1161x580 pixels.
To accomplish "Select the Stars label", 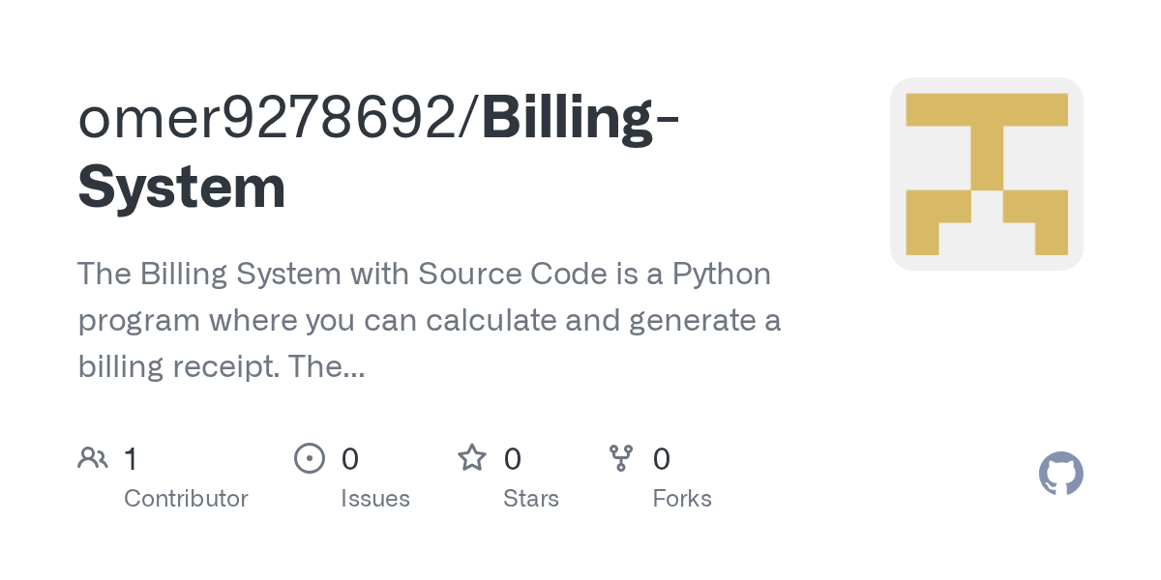I will coord(531,499).
